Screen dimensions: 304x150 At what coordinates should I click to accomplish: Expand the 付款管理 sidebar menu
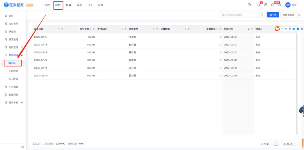[x=22, y=47]
